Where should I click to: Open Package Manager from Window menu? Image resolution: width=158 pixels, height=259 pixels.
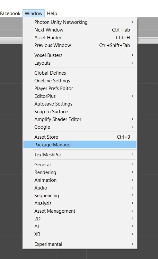coord(80,144)
